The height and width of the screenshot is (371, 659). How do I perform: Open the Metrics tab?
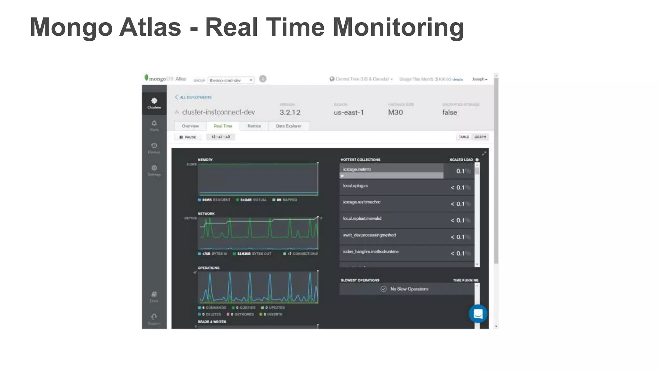(x=254, y=126)
